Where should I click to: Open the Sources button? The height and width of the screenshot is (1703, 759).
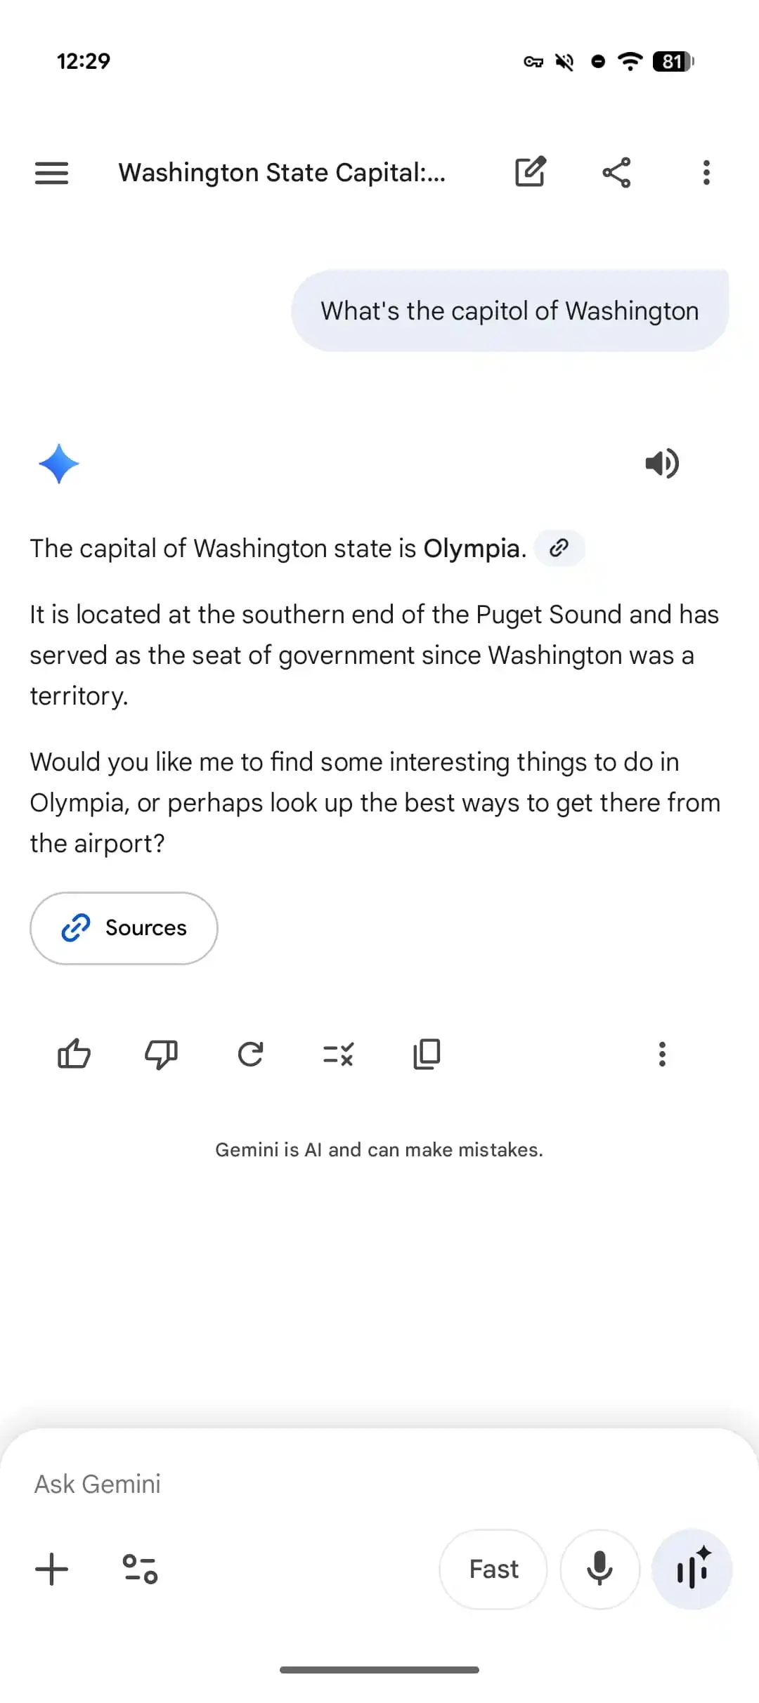pos(124,928)
